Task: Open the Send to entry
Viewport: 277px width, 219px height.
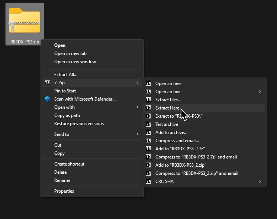Action: pyautogui.click(x=92, y=134)
